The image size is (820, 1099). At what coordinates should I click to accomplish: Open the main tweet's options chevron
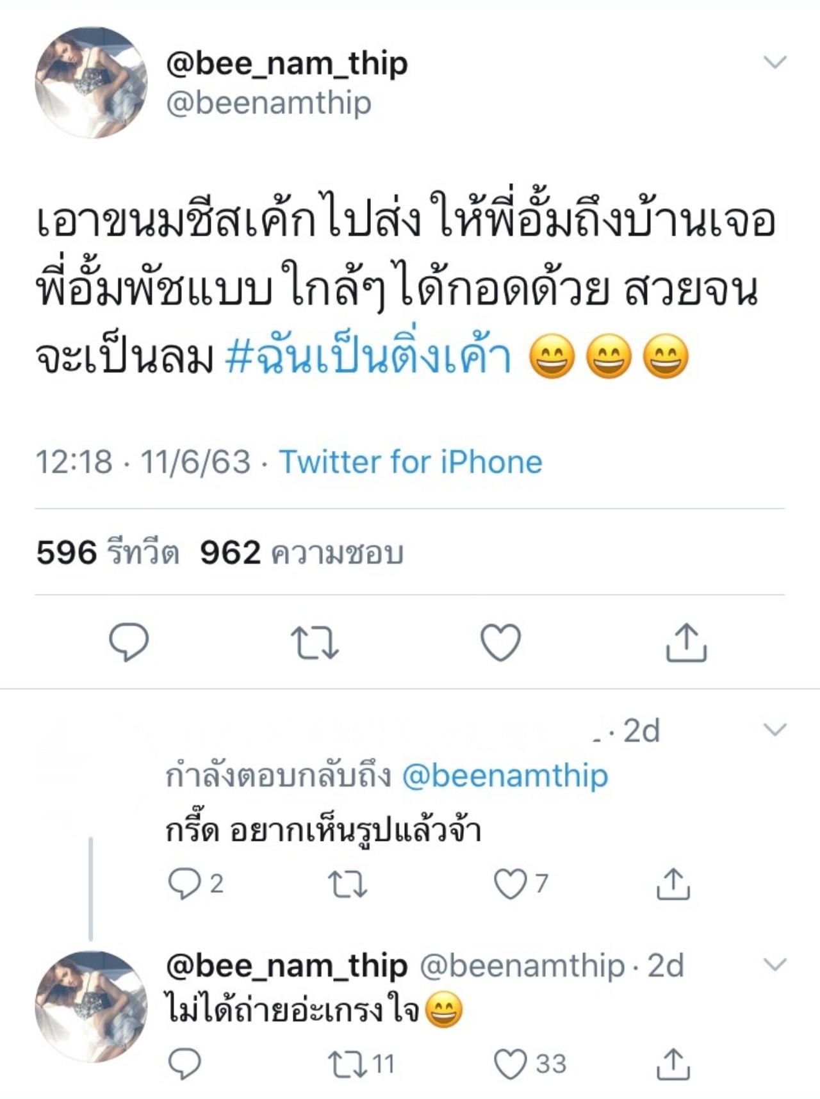pos(775,62)
